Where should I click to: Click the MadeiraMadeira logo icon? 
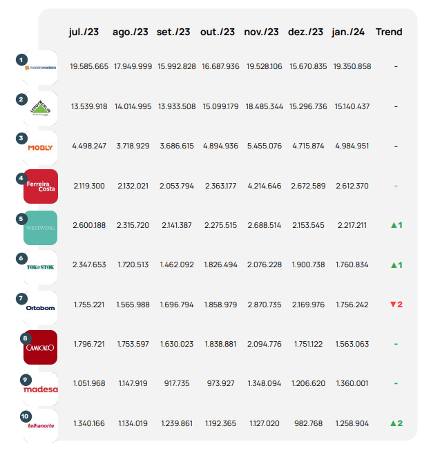tap(40, 67)
